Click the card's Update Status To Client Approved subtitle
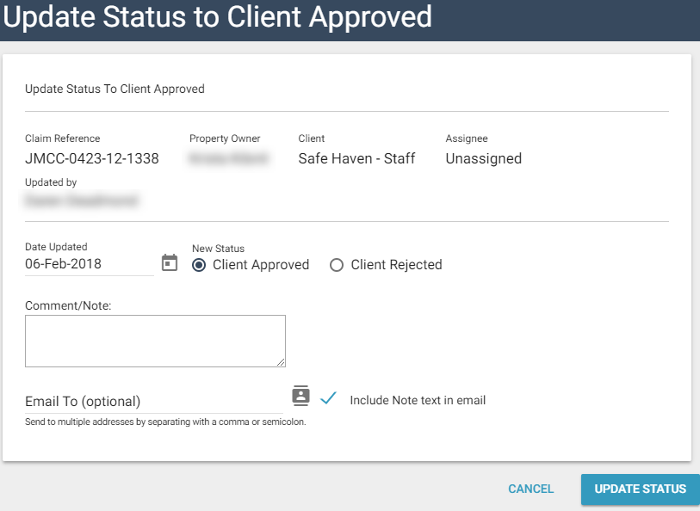This screenshot has height=511, width=700. [x=115, y=89]
